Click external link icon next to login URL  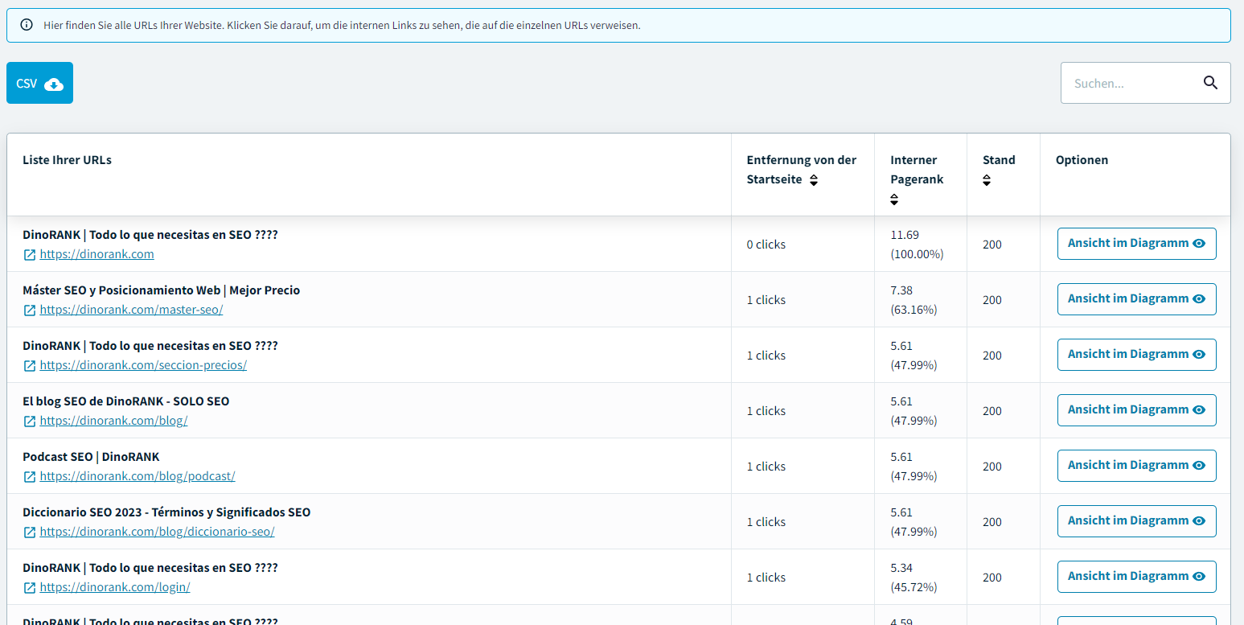[30, 588]
